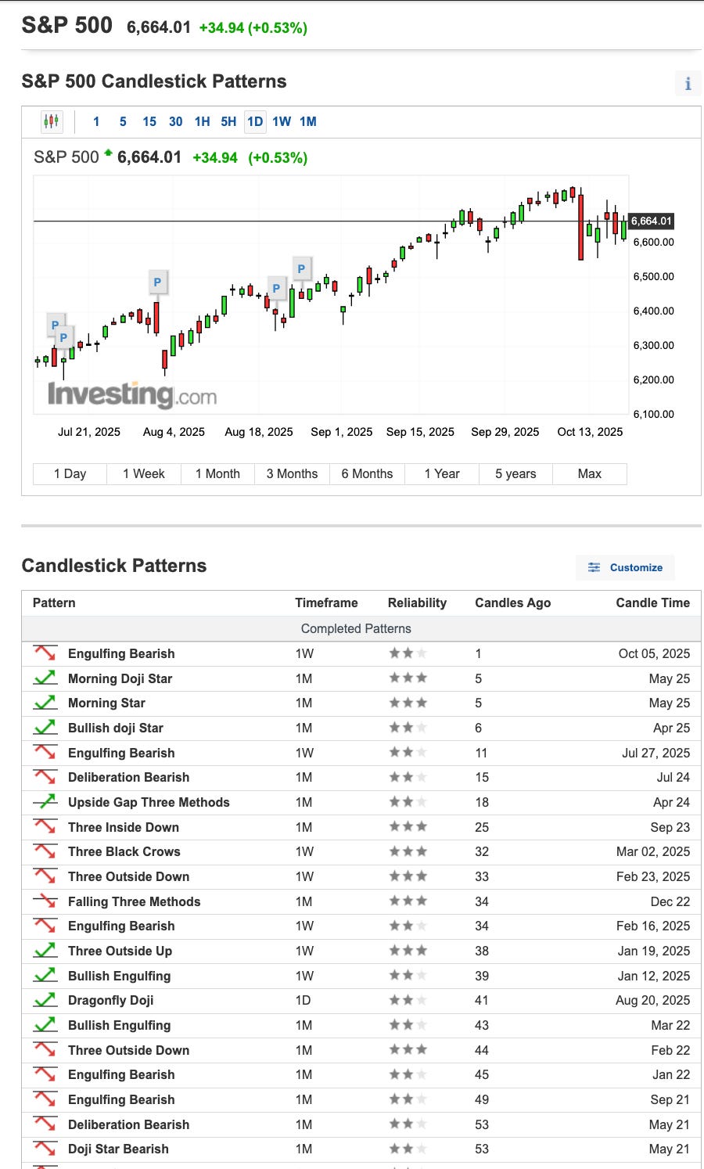Click the Timeframe column header
Viewport: 704px width, 1169px height.
click(326, 602)
